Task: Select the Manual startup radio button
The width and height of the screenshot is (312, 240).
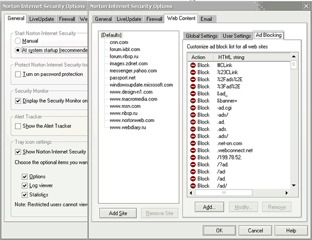Action: [x=18, y=41]
